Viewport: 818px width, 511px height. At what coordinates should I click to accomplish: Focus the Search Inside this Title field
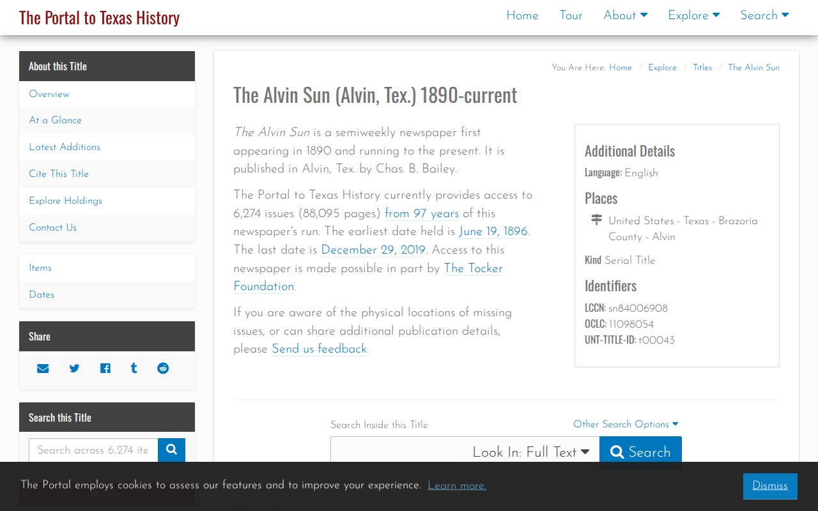click(396, 452)
